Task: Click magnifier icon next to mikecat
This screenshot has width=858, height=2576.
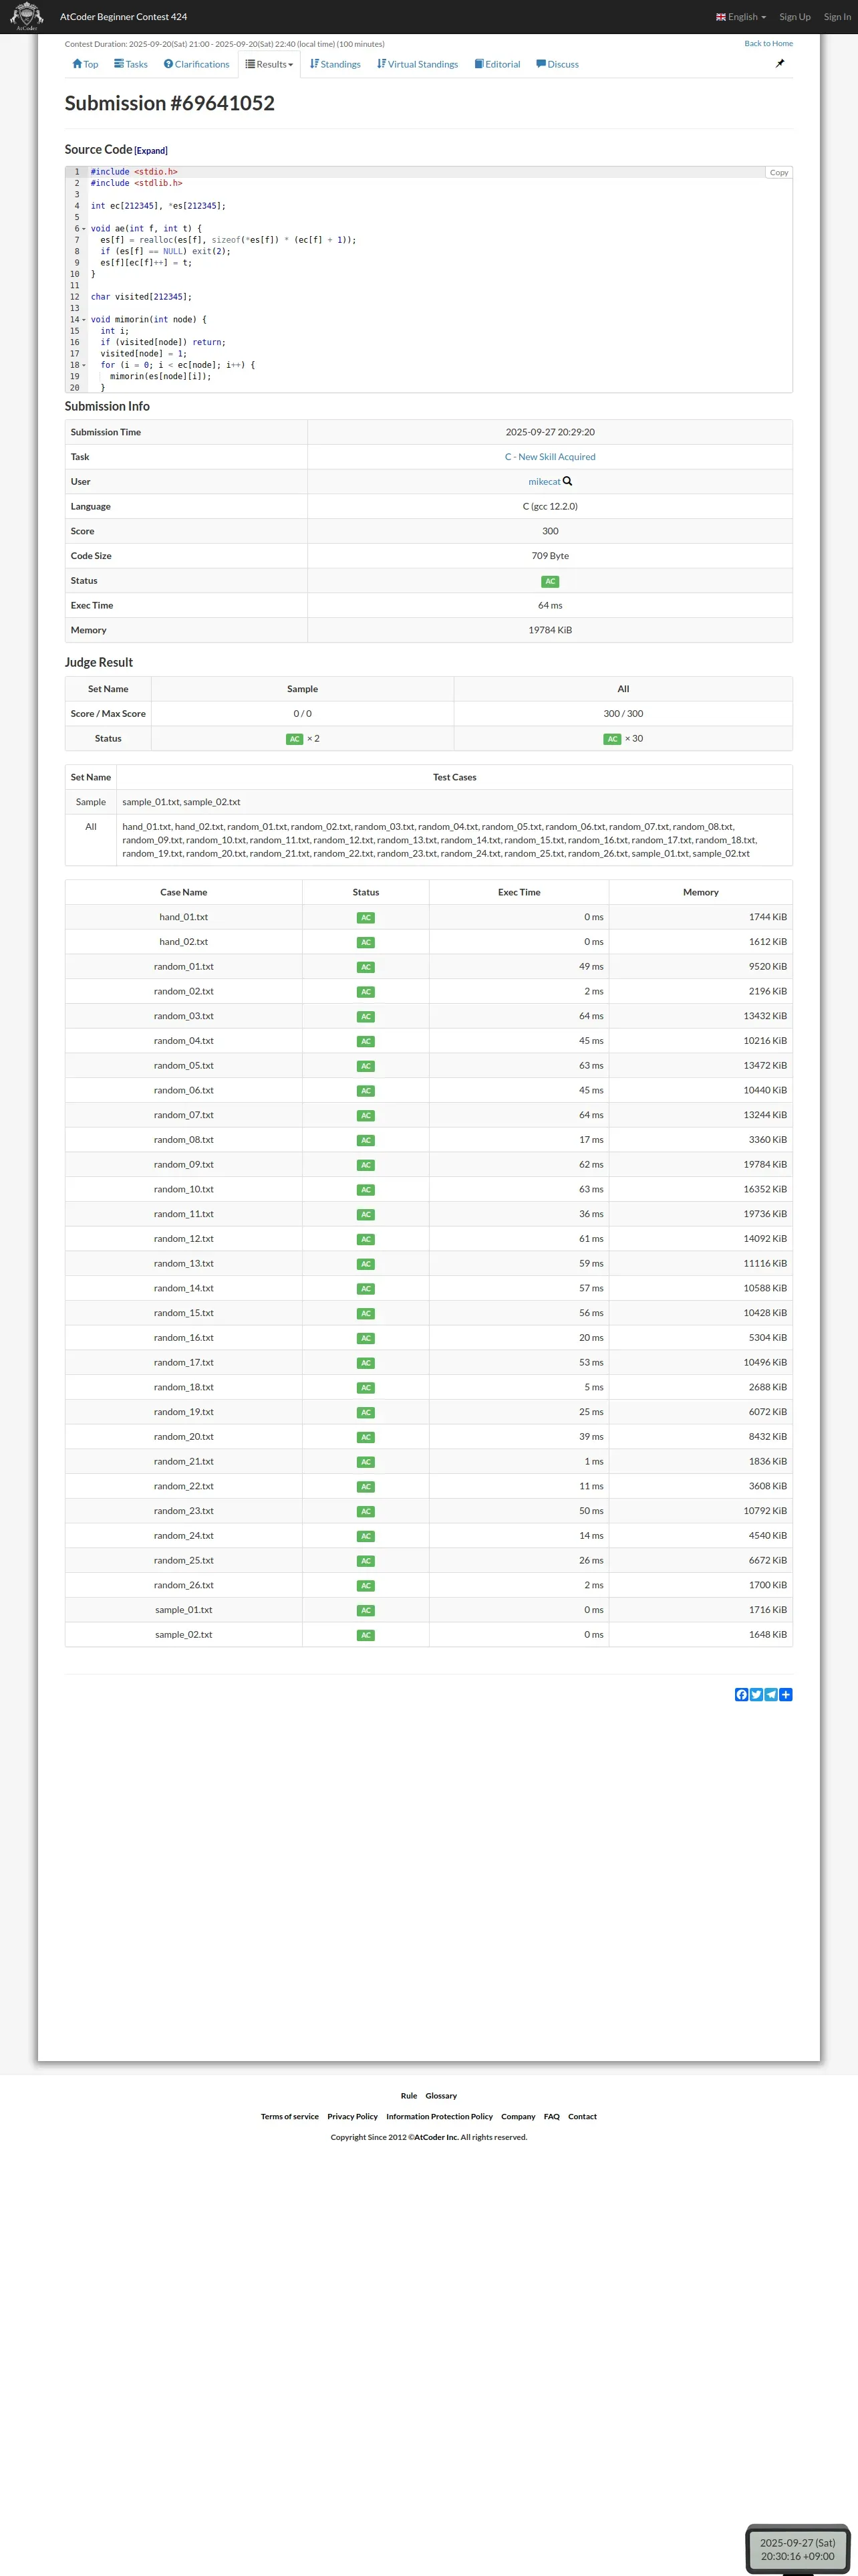Action: [x=567, y=481]
